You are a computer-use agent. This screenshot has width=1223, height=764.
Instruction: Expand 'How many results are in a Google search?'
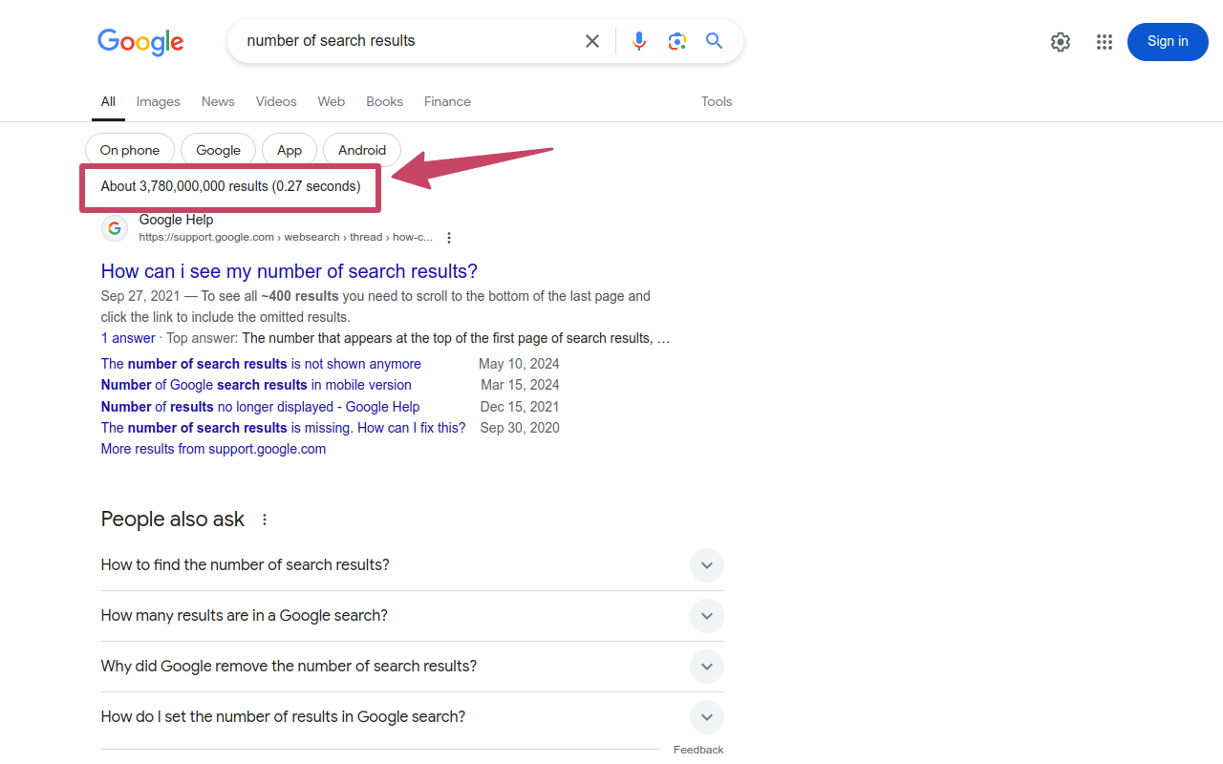[x=413, y=616]
